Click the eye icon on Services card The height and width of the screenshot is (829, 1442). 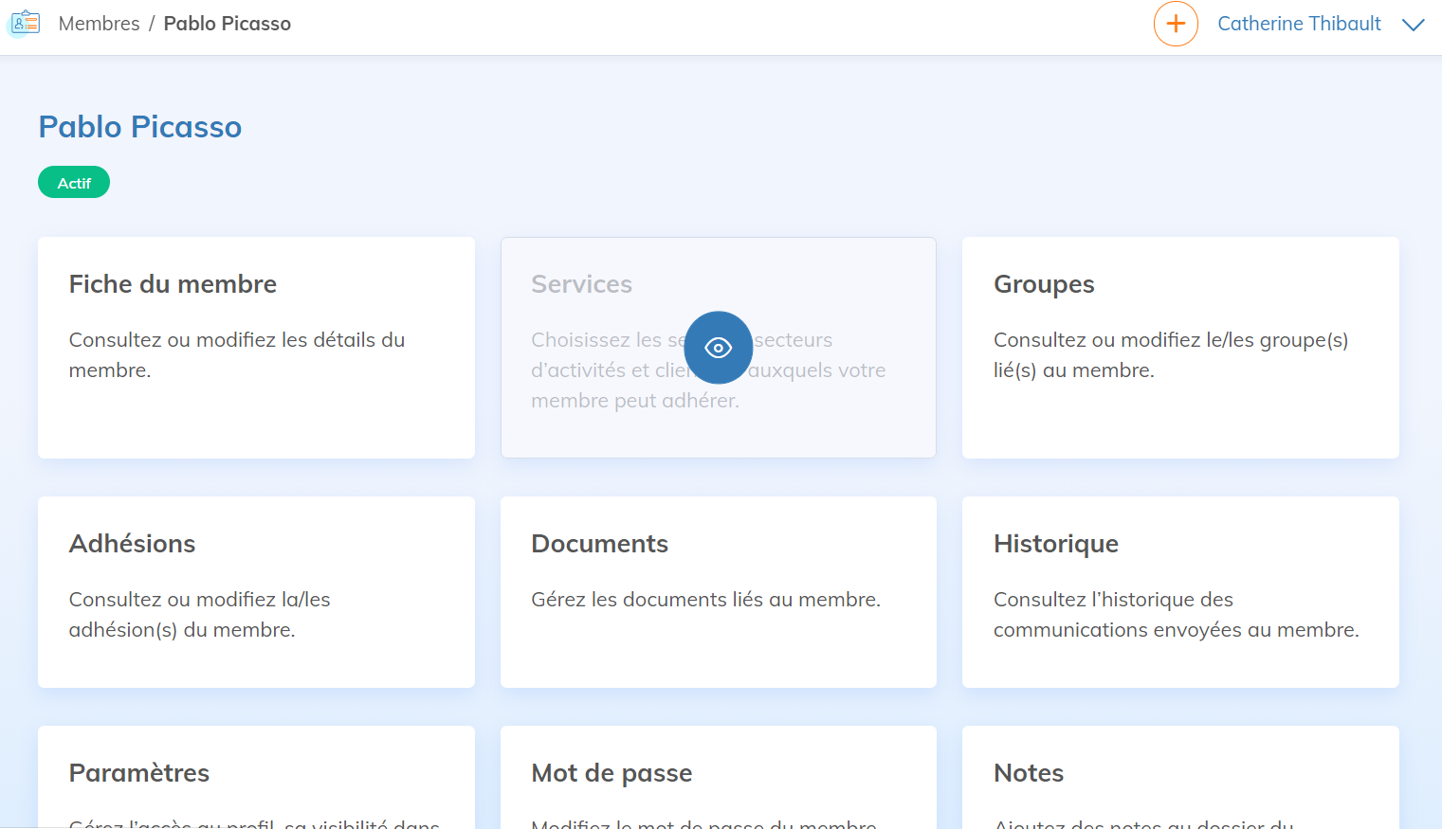pyautogui.click(x=718, y=348)
